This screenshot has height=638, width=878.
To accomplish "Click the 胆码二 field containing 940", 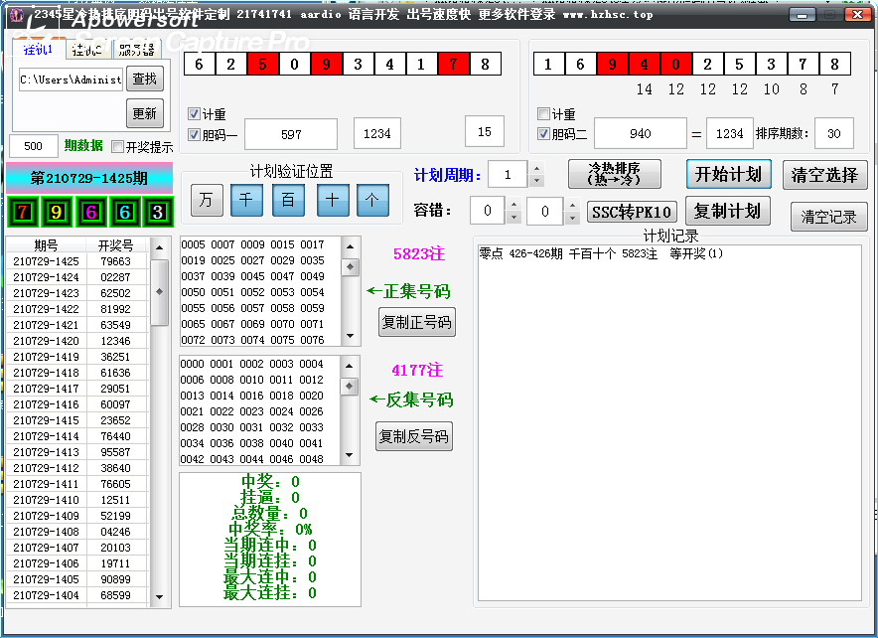I will [640, 133].
